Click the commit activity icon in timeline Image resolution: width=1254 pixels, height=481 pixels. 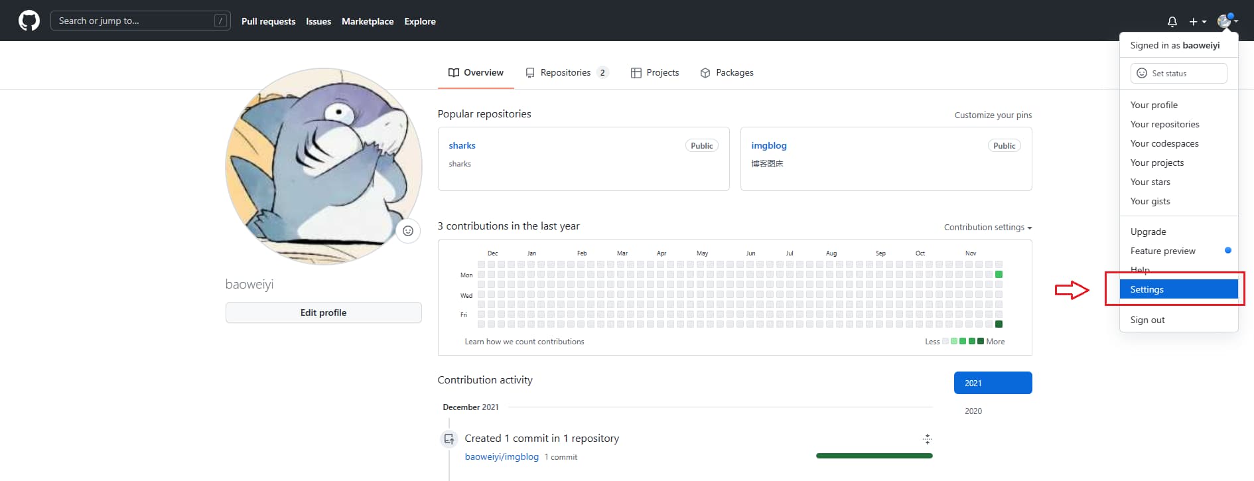point(449,439)
